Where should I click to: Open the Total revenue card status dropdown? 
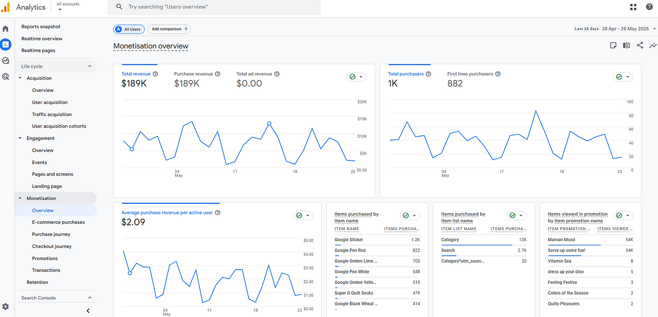click(356, 77)
